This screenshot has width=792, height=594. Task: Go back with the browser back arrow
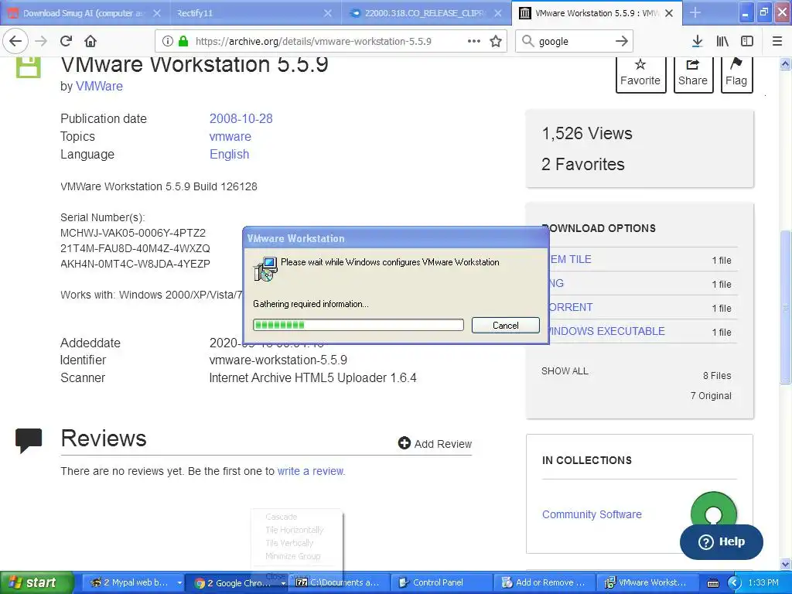point(15,41)
